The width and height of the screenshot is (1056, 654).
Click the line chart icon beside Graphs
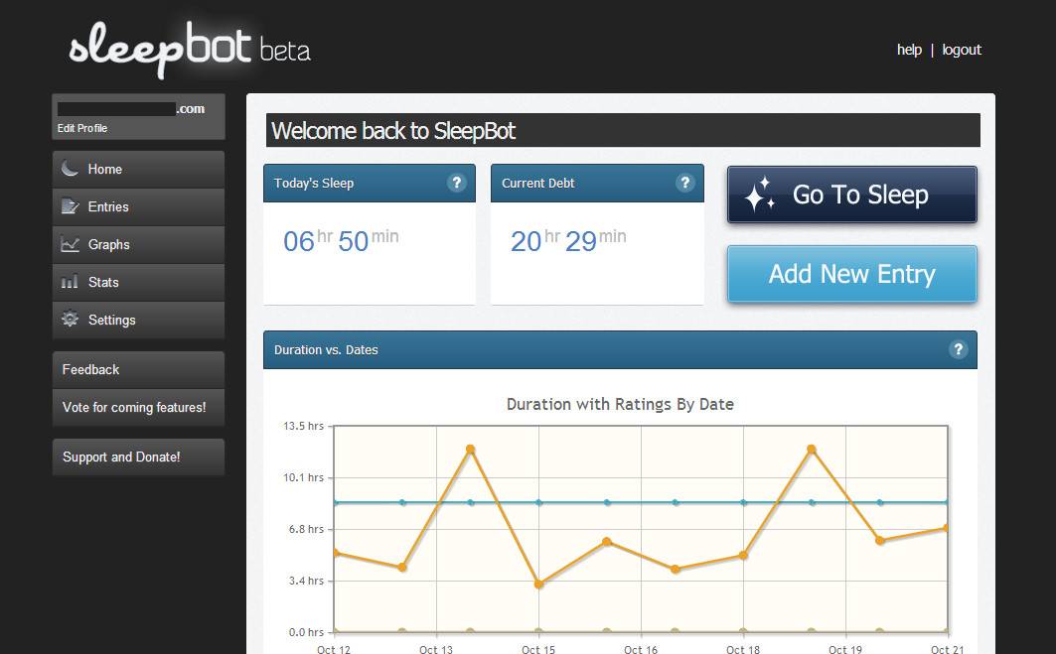70,244
